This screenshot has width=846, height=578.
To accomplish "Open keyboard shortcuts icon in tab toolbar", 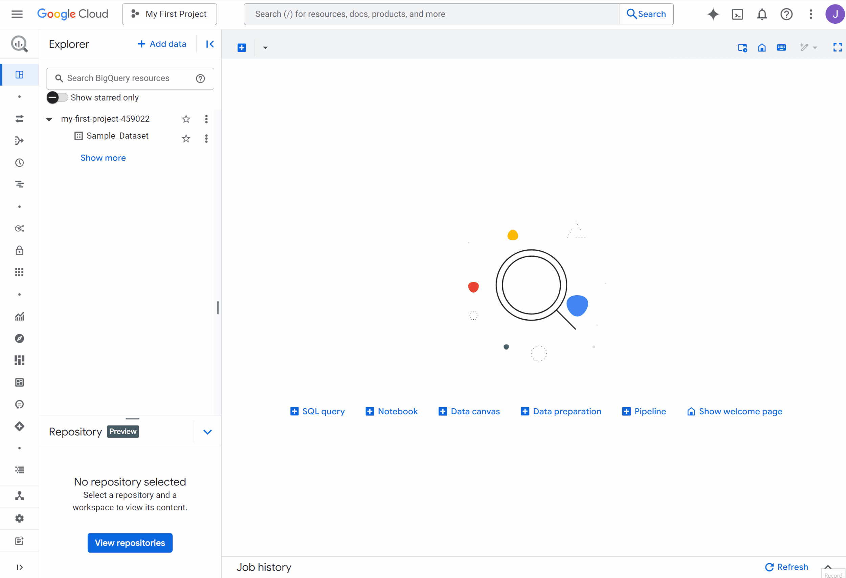I will pyautogui.click(x=781, y=48).
